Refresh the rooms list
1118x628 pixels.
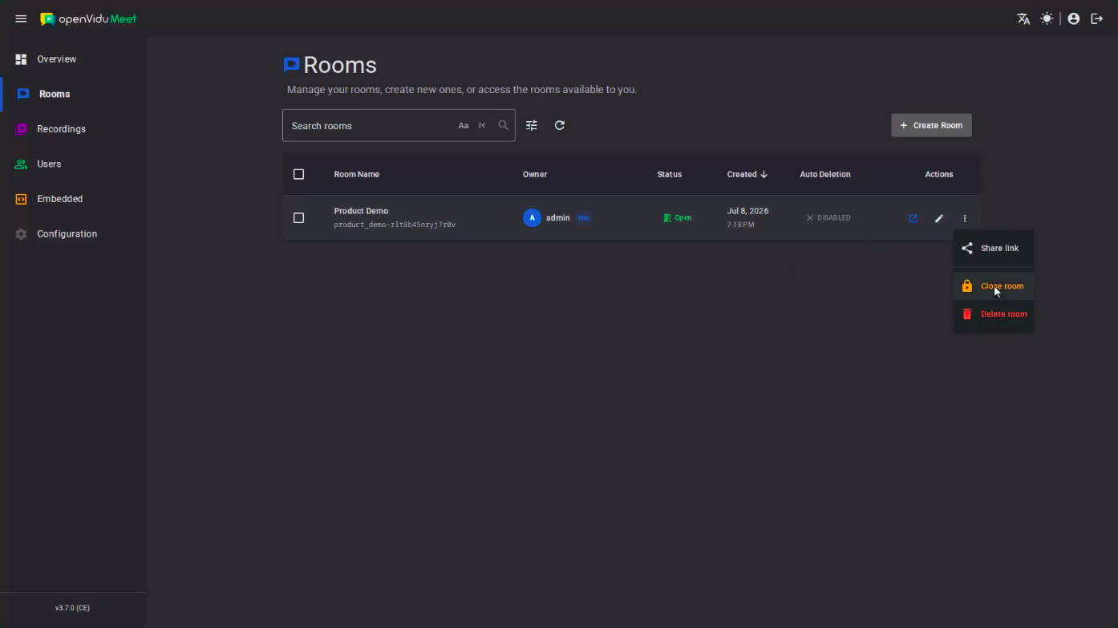(560, 125)
